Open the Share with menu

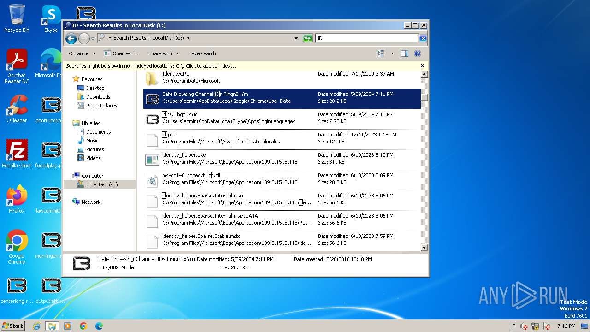pyautogui.click(x=164, y=53)
